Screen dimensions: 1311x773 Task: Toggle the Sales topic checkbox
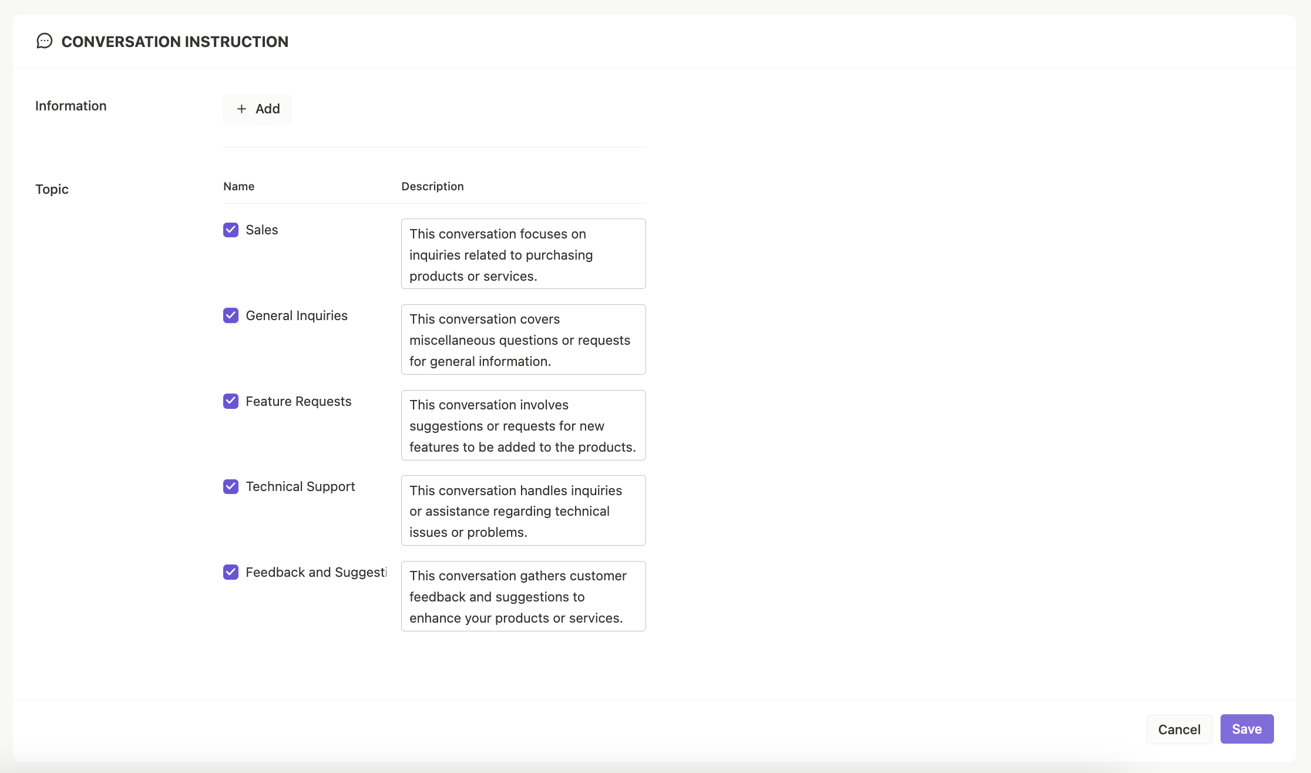(x=231, y=229)
